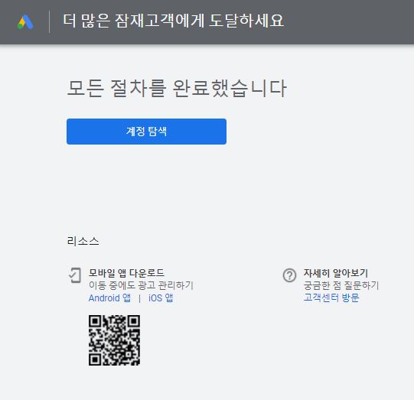Viewport: 414px width, 400px height.
Task: Click the question mark help icon
Action: tap(289, 275)
